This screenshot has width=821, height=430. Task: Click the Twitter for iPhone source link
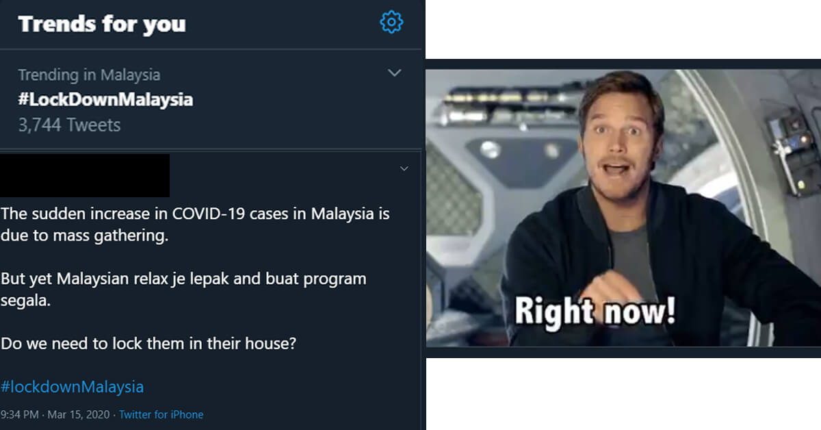click(161, 414)
